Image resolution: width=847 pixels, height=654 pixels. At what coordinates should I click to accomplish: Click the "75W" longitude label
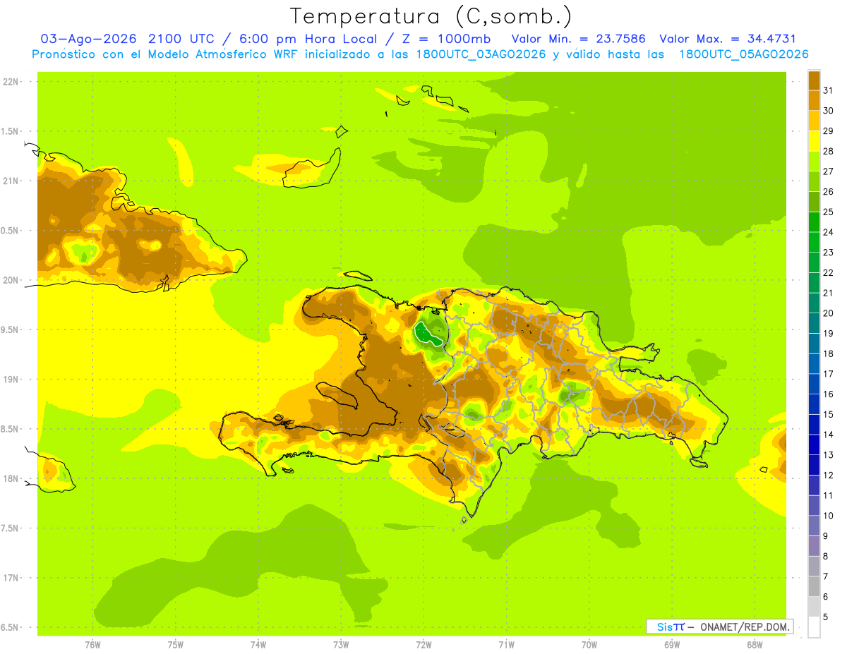click(176, 645)
